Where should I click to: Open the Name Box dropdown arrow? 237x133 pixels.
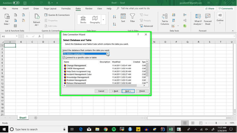tap(17, 36)
